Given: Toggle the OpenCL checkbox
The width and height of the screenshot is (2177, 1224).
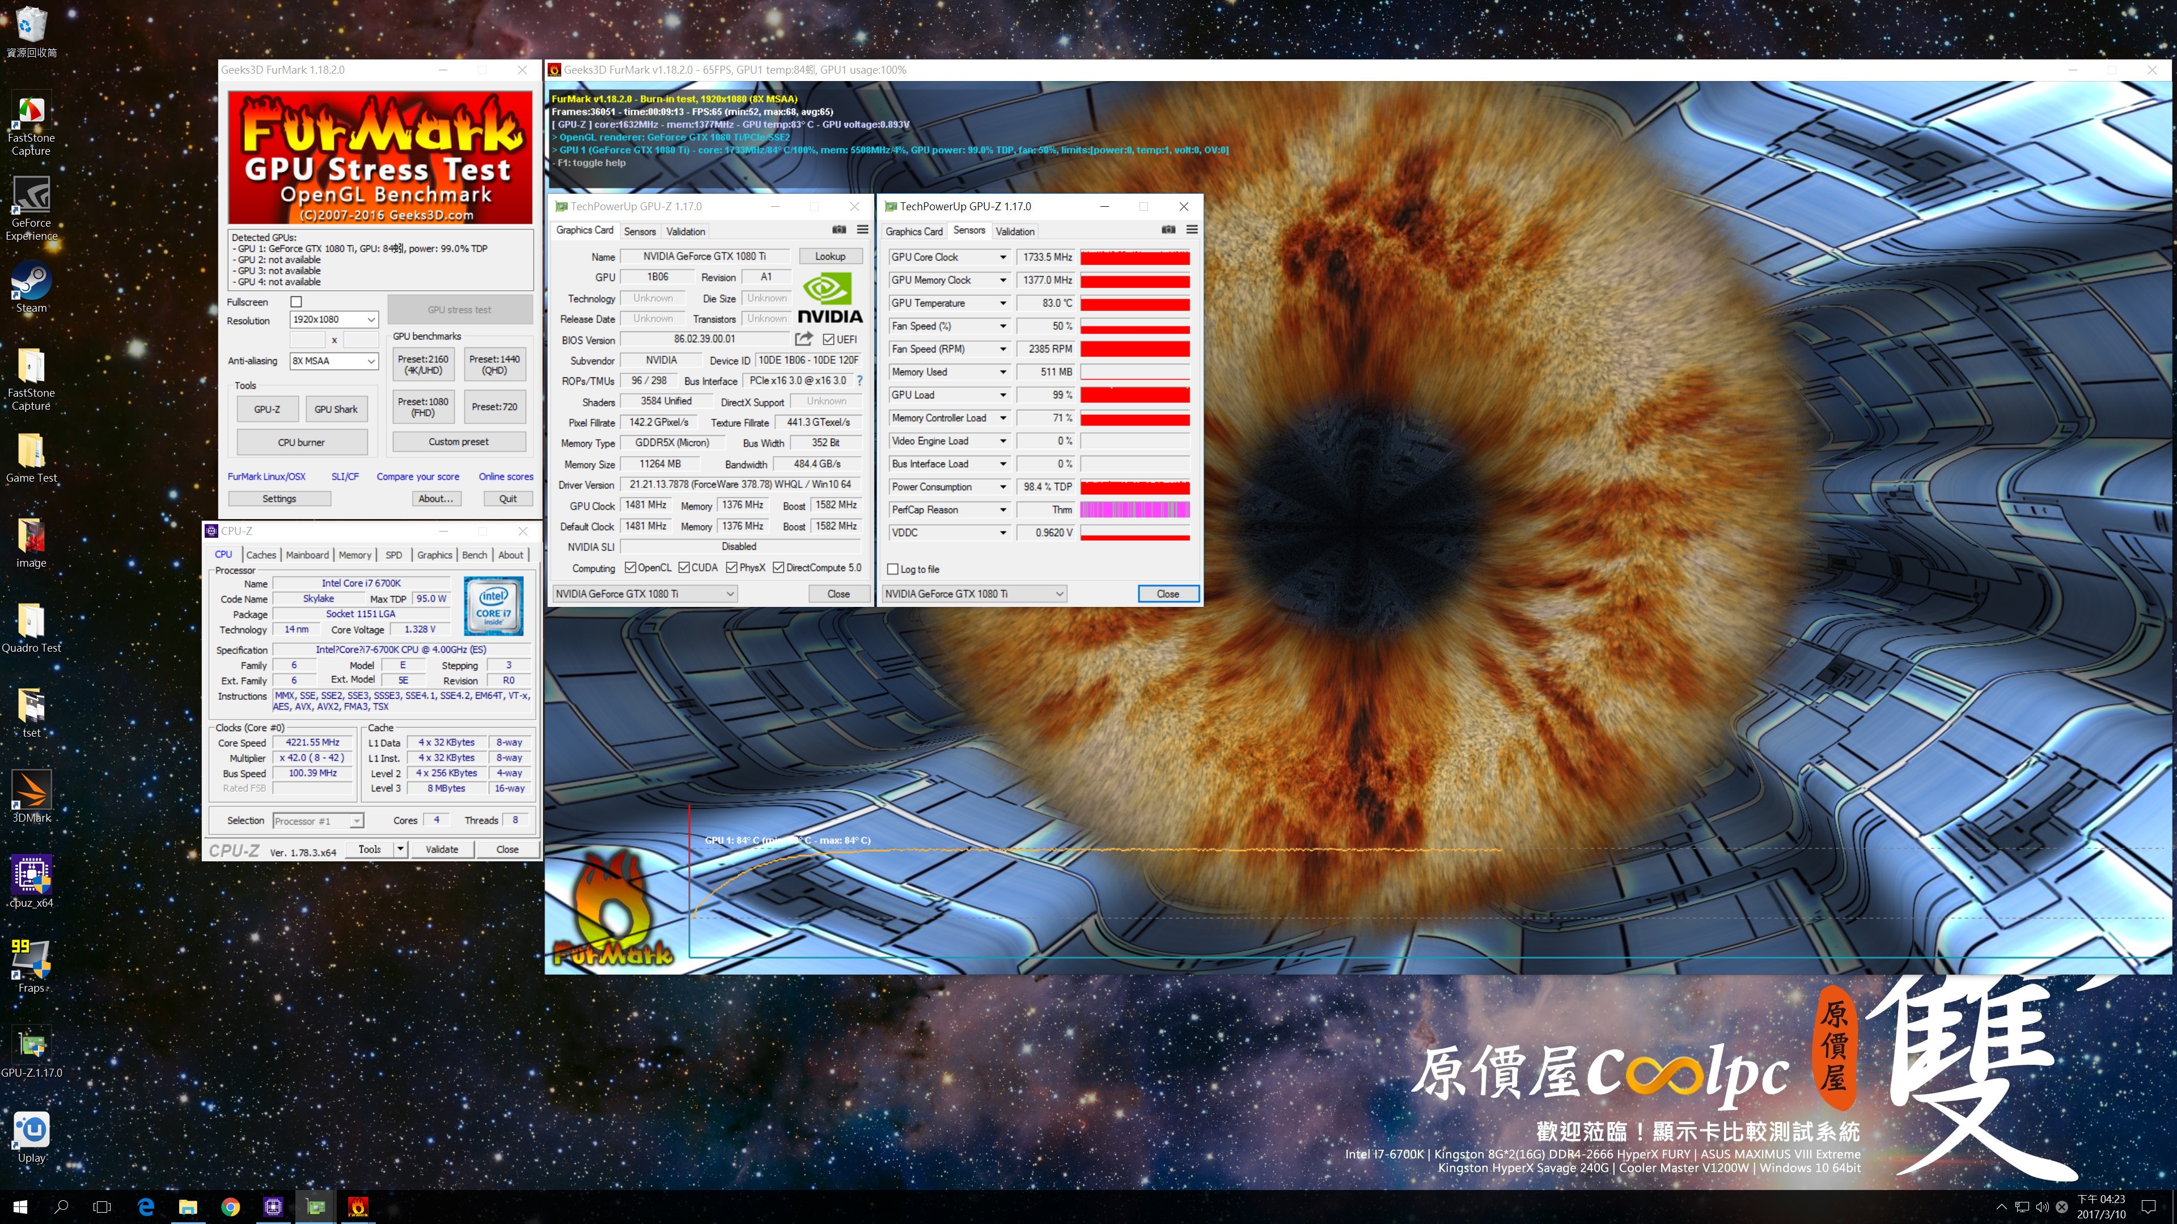Looking at the screenshot, I should (630, 568).
